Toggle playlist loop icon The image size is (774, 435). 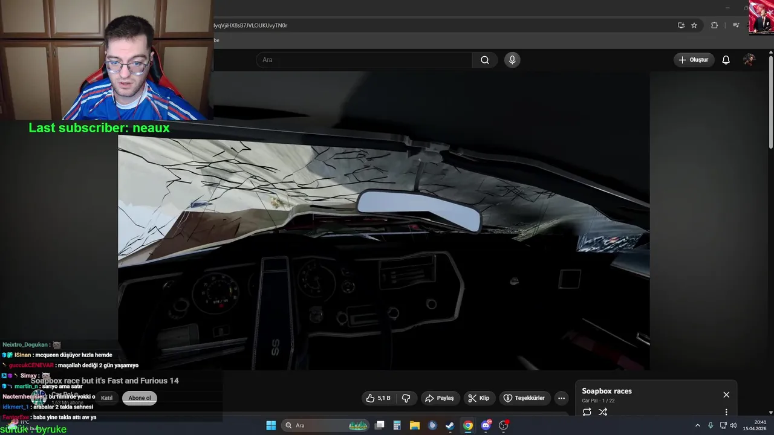(587, 412)
